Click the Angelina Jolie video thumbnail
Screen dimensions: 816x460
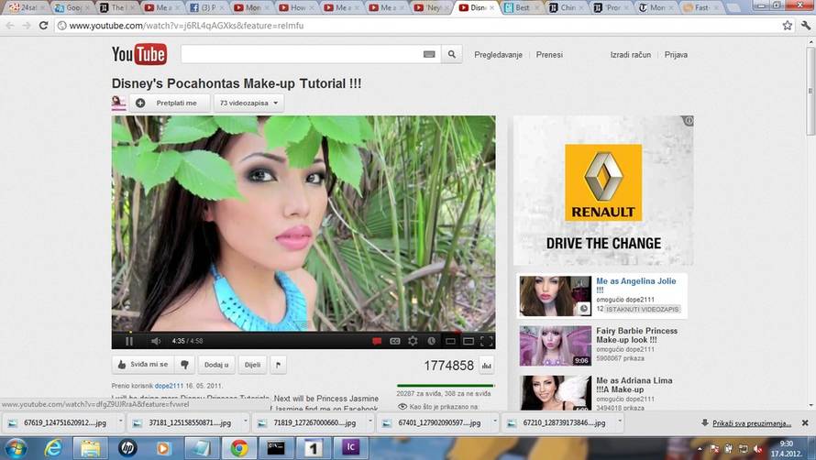556,296
